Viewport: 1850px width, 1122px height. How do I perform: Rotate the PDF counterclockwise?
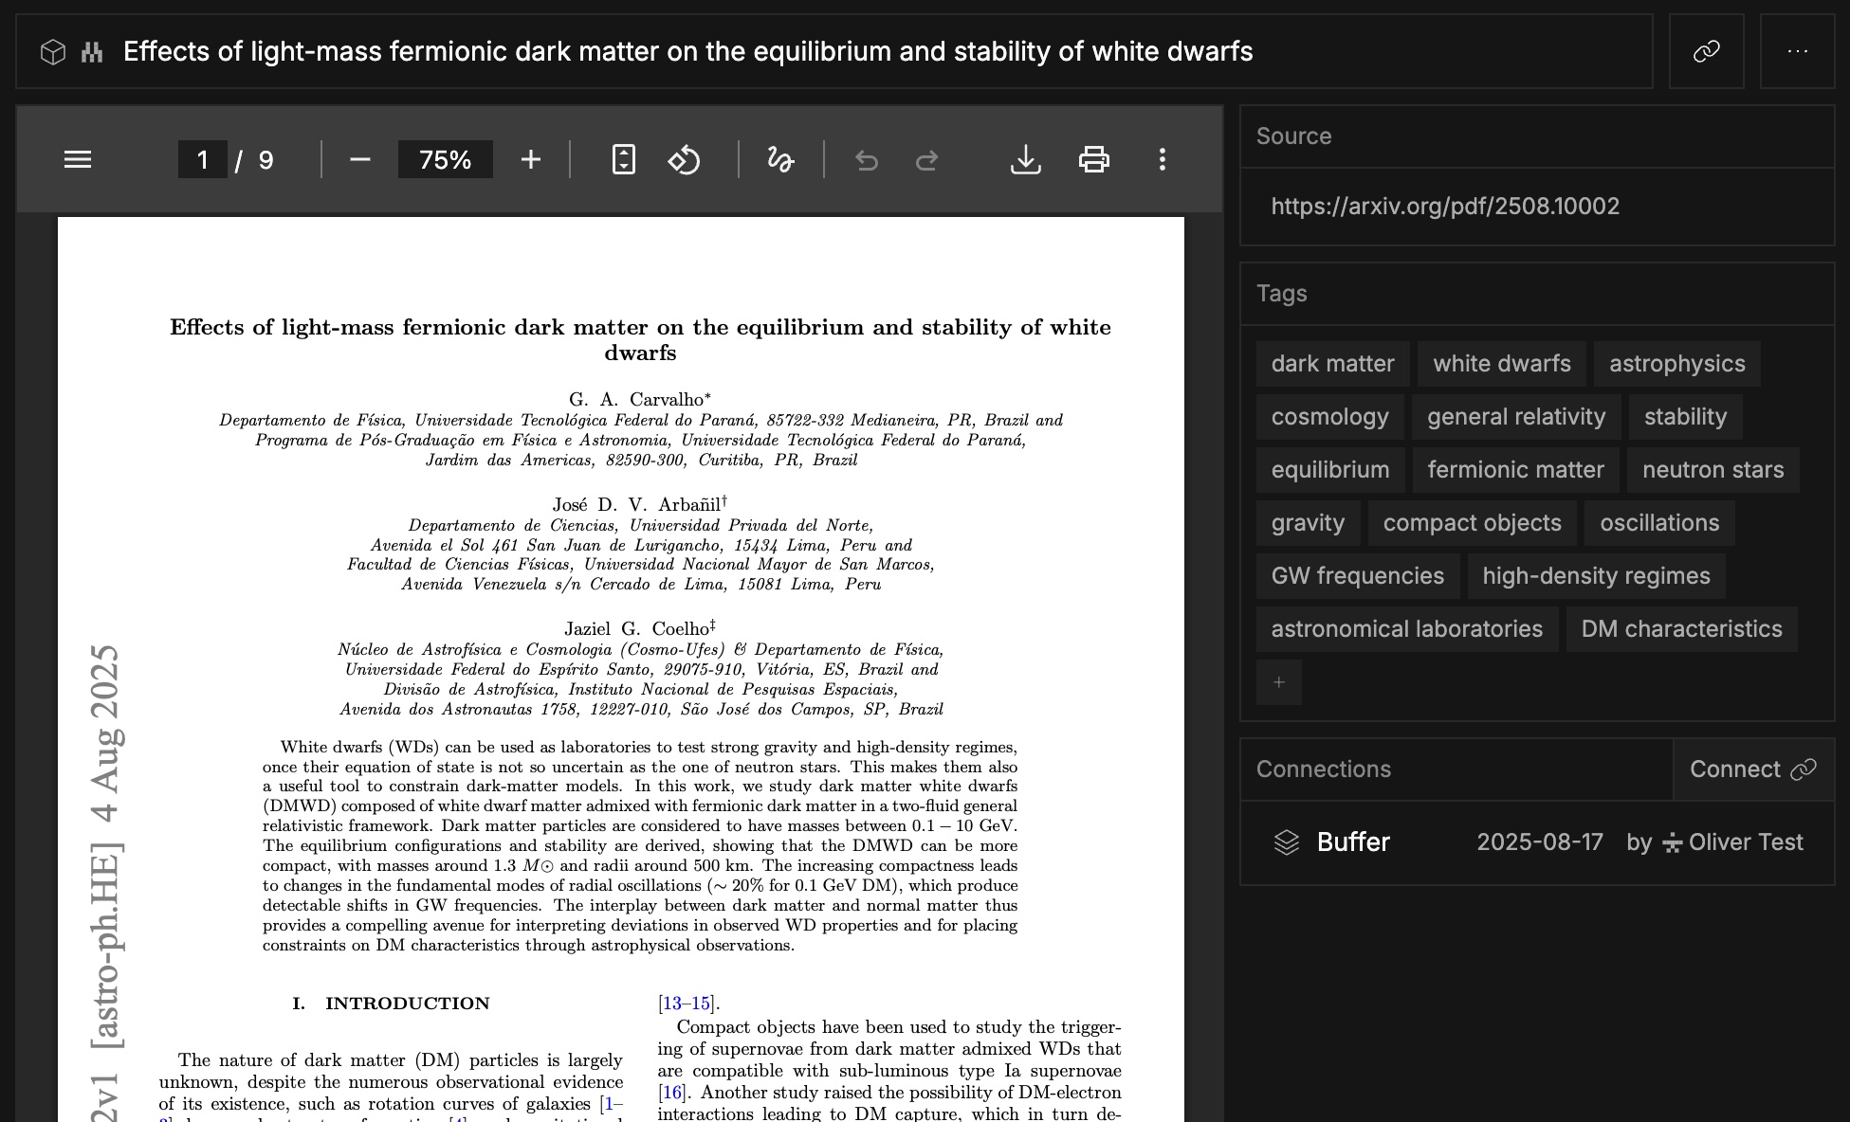point(684,159)
